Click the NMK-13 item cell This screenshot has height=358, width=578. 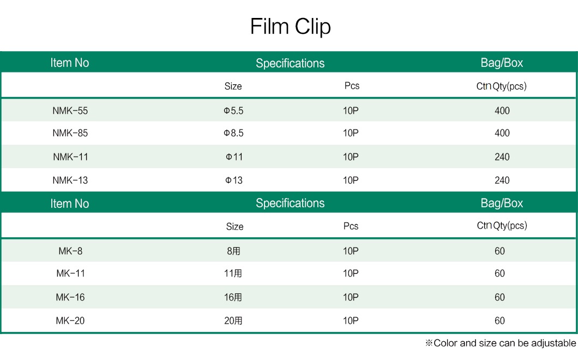click(70, 180)
